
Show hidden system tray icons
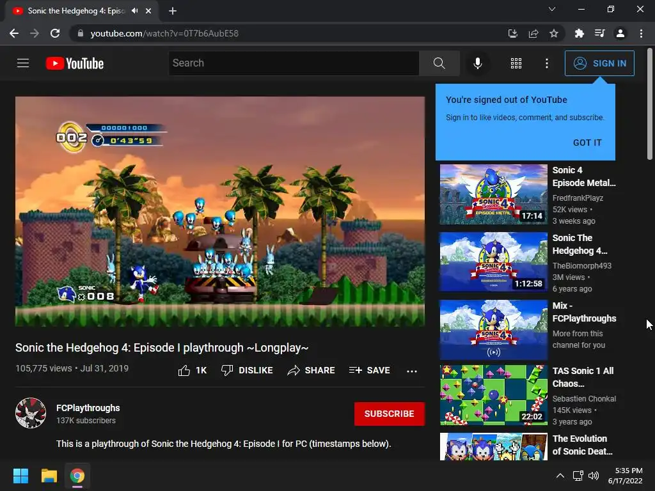(560, 476)
